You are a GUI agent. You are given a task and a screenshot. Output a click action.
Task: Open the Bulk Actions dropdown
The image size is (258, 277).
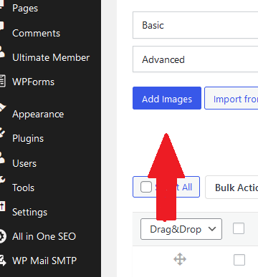(x=231, y=188)
